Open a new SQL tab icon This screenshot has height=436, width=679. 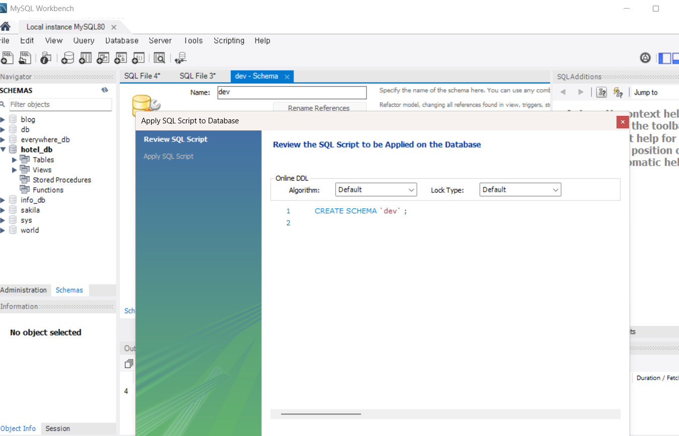click(7, 58)
